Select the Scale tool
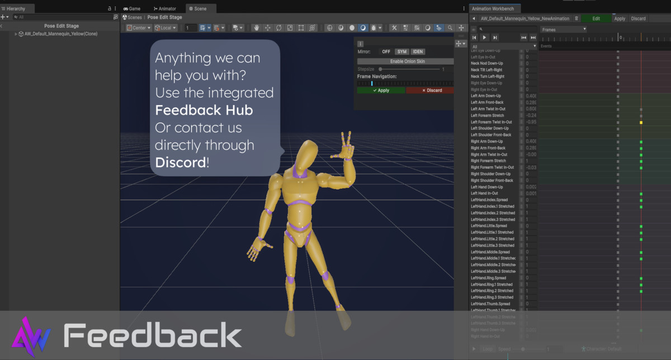The height and width of the screenshot is (360, 671). point(290,28)
